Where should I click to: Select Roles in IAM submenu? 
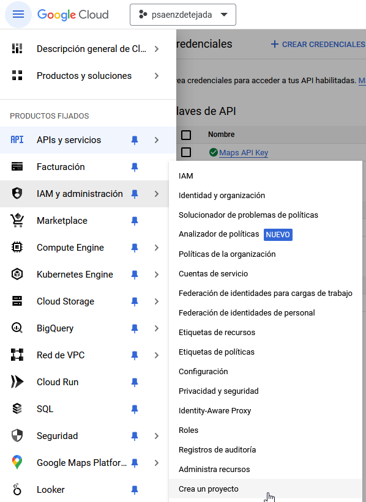click(x=266, y=430)
